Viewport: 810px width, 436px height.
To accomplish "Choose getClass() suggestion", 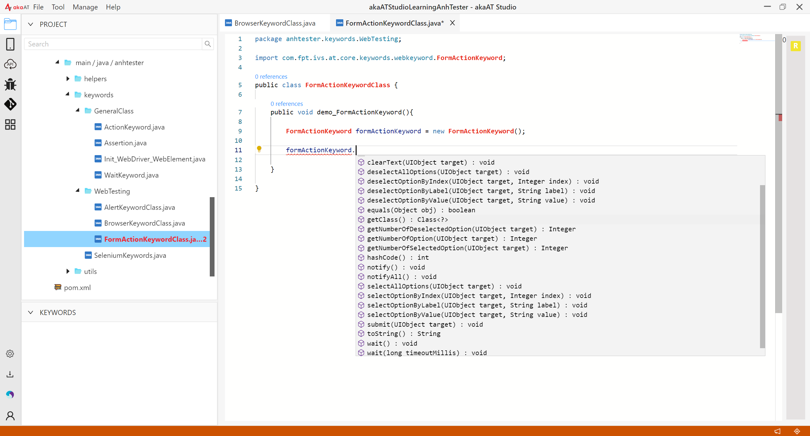I will pos(558,220).
